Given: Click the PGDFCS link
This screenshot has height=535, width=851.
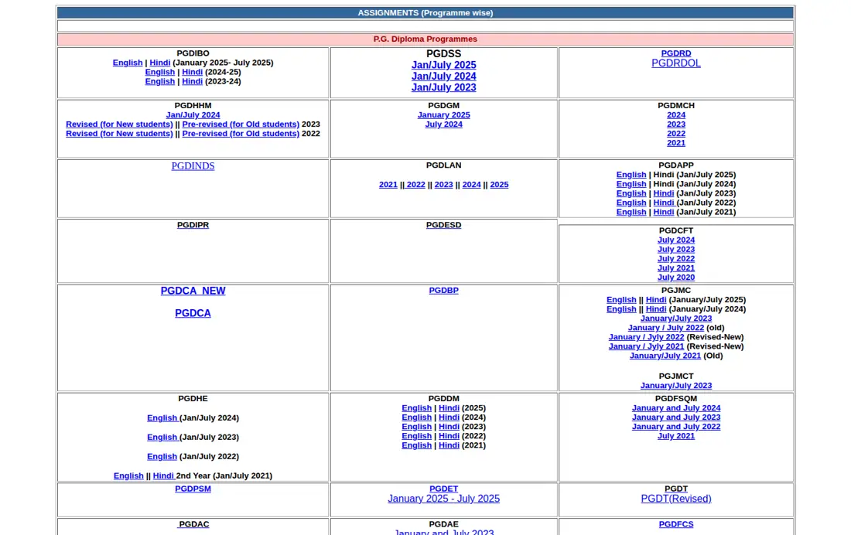Looking at the screenshot, I should coord(675,524).
